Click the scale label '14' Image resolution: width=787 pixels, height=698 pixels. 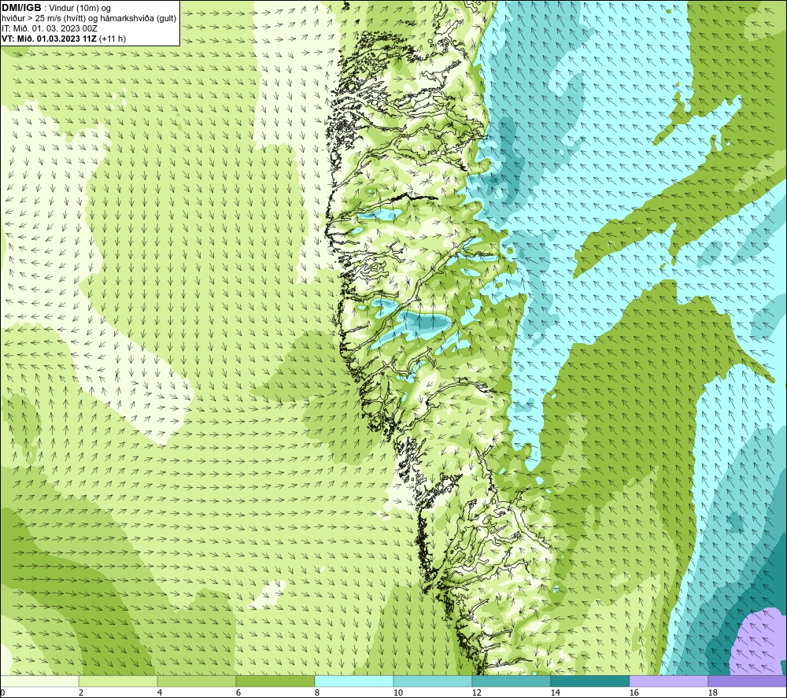(555, 692)
